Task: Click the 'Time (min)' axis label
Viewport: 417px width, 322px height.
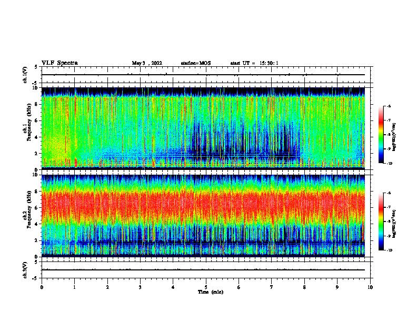Action: pyautogui.click(x=211, y=292)
